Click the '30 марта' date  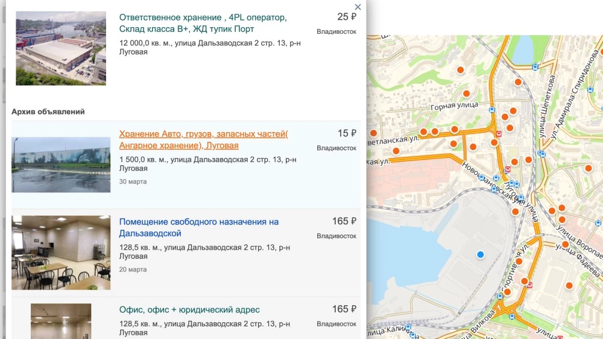pos(133,182)
